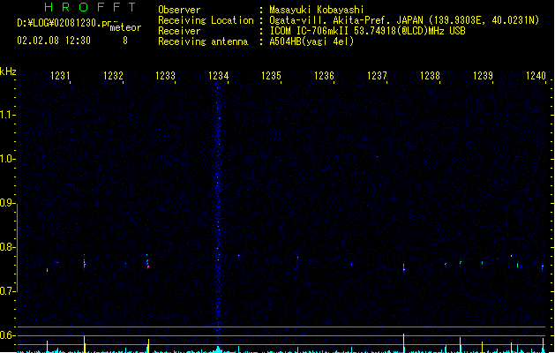Viewport: 555px width, 353px height.
Task: Click the A504HB(yagi 4el) antenna value
Action: [311, 41]
